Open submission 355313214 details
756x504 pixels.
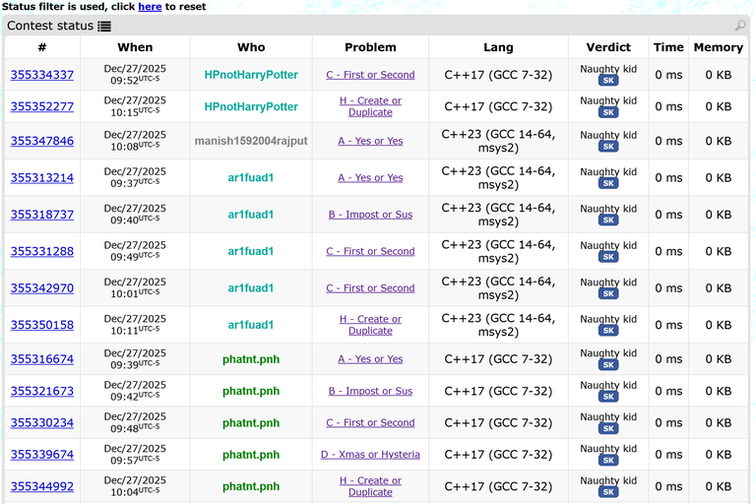coord(42,178)
